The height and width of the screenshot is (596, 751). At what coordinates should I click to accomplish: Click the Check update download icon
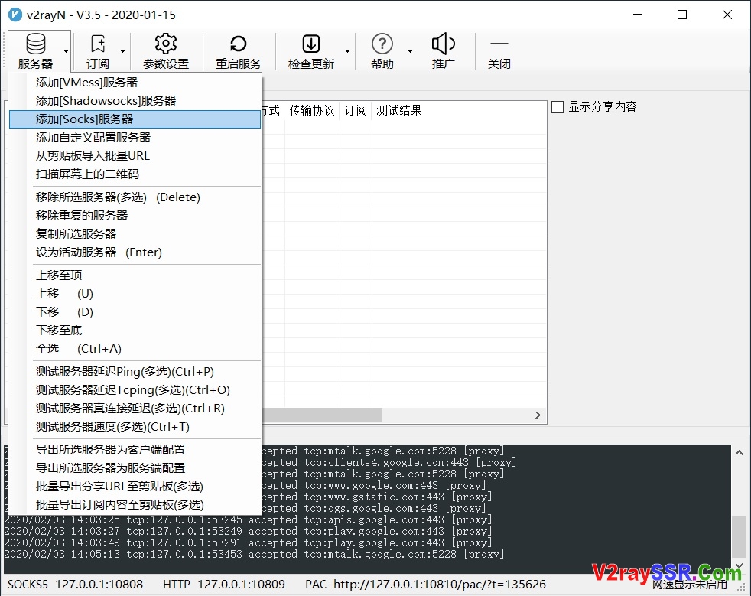coord(311,44)
